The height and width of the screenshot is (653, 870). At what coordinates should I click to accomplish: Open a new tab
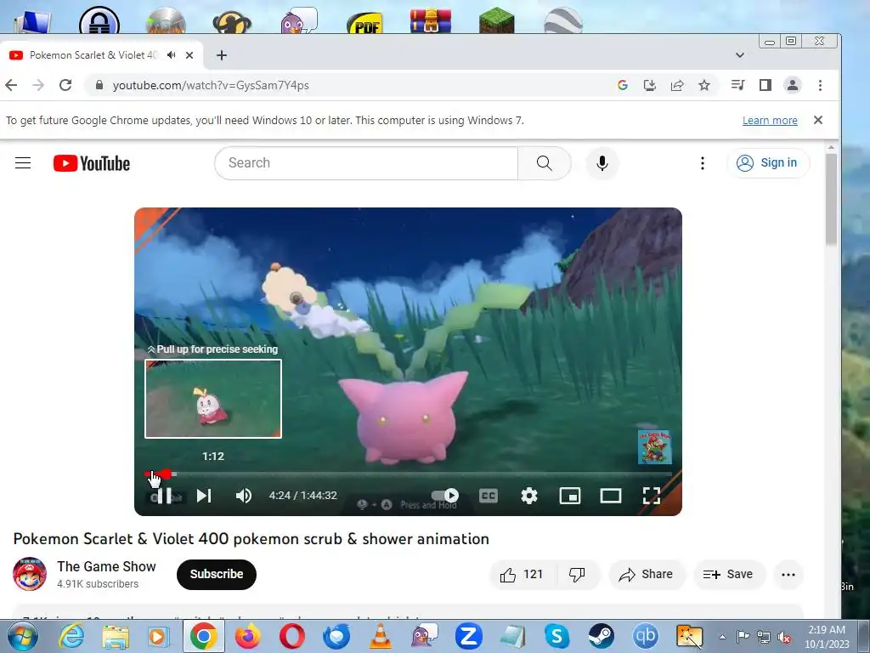[x=222, y=55]
